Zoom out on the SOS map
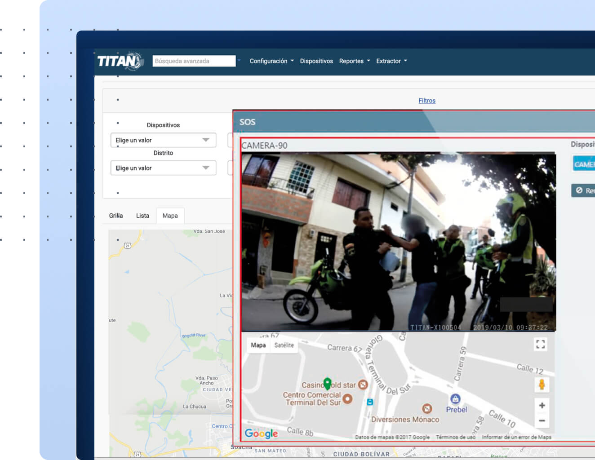The image size is (595, 460). point(542,420)
